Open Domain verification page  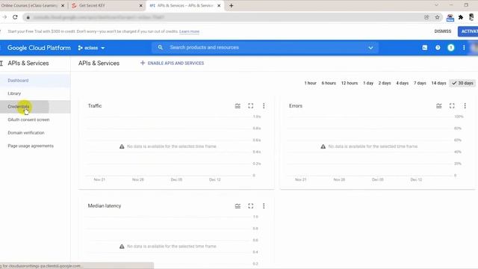click(x=26, y=133)
